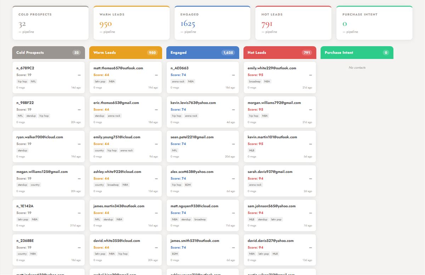Image resolution: width=425 pixels, height=275 pixels.
Task: Open contact emily.young751@icloud.com
Action: [x=126, y=146]
